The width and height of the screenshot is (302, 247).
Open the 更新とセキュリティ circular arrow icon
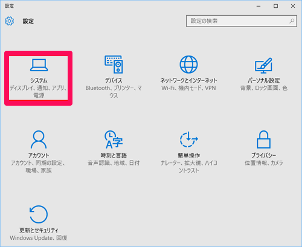tap(39, 214)
